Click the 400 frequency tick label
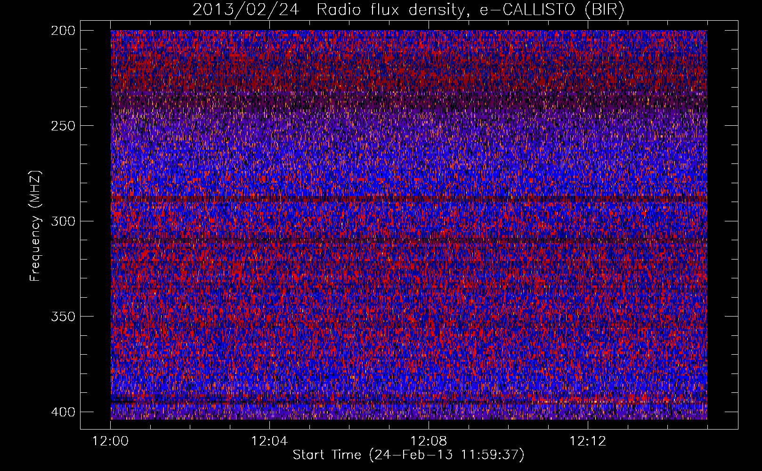762x471 pixels. click(63, 412)
